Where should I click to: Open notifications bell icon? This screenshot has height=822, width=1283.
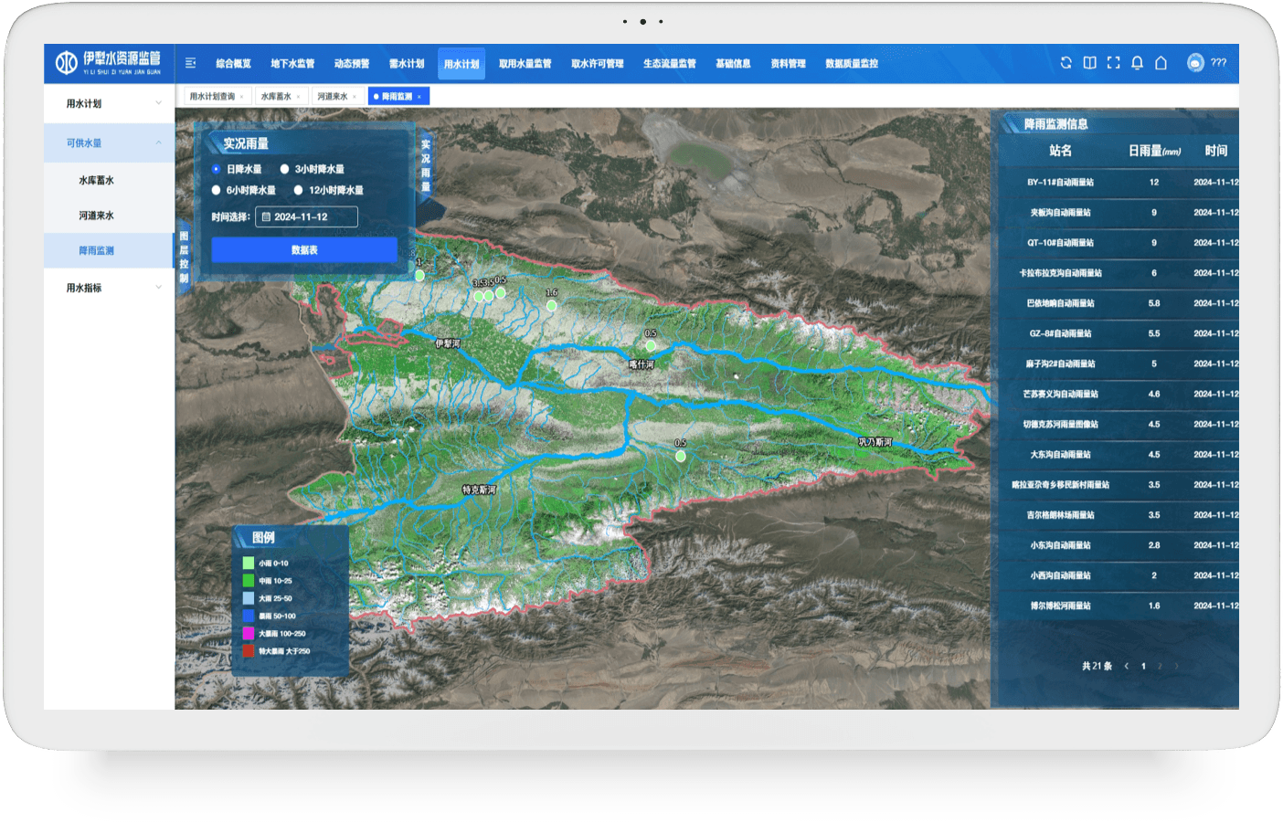[x=1137, y=63]
